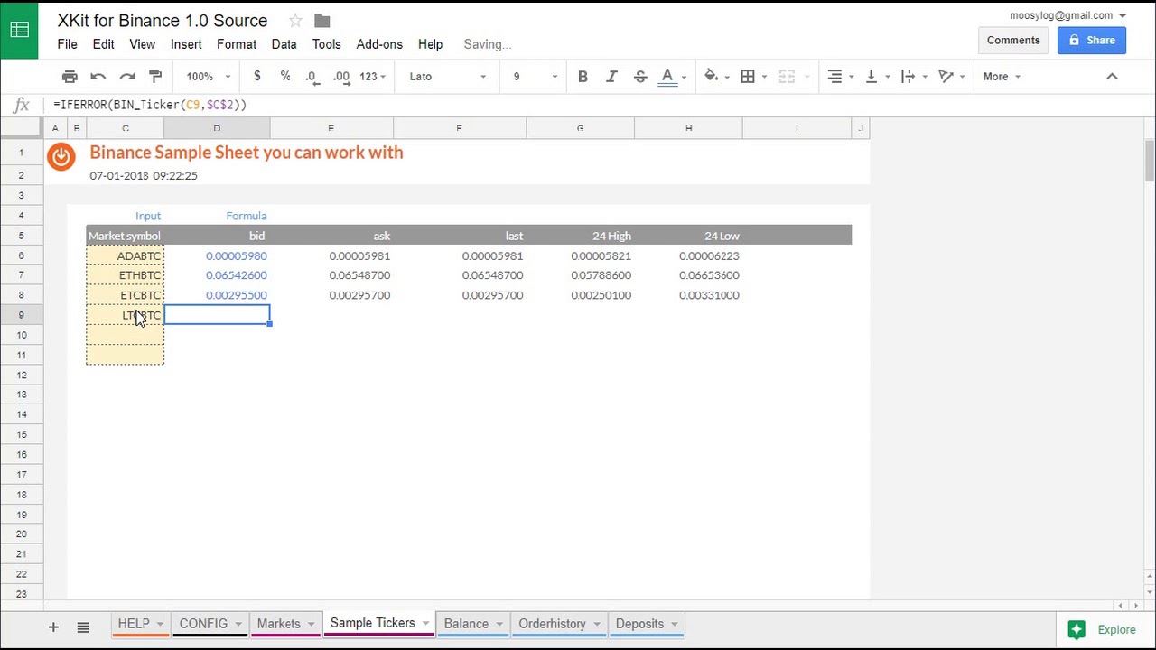
Task: Open the Google Sheets home icon
Action: point(19,30)
